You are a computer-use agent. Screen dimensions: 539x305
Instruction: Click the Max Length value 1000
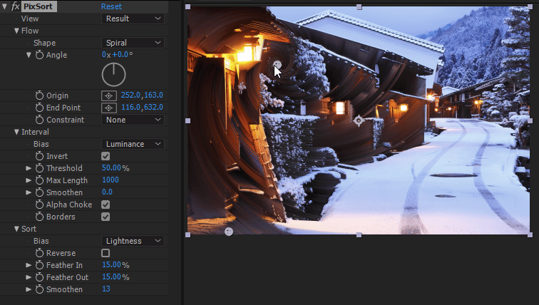111,180
